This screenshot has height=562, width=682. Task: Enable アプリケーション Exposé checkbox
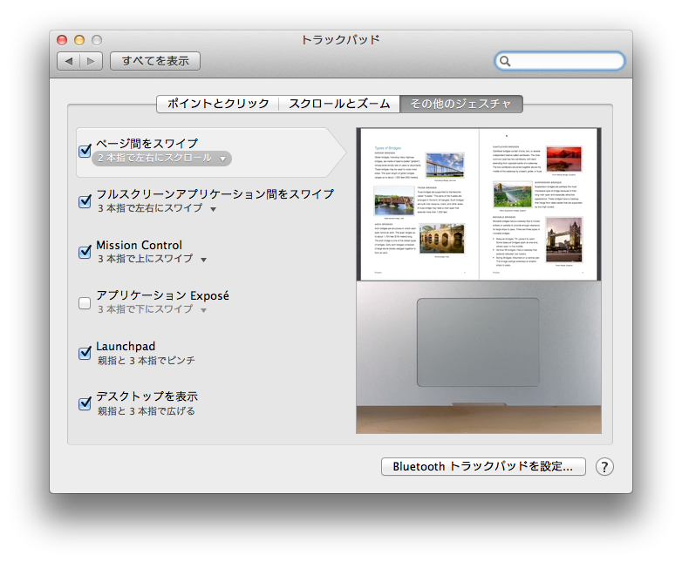coord(85,303)
